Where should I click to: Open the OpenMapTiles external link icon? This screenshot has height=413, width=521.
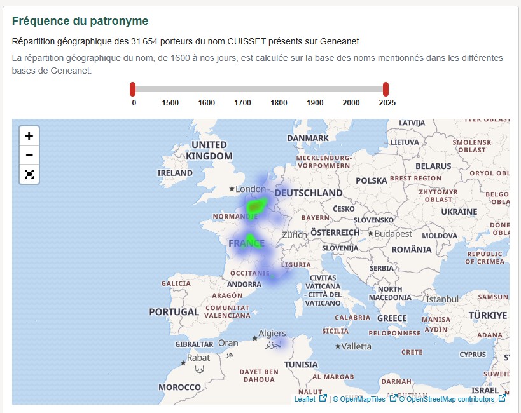coord(392,399)
